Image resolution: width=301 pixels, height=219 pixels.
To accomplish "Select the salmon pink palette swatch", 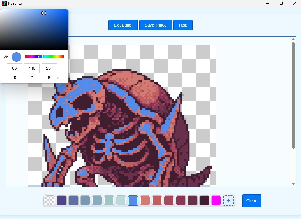I will point(145,201).
